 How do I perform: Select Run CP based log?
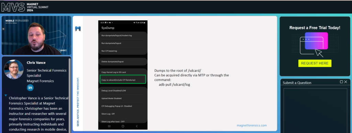[x=123, y=51]
